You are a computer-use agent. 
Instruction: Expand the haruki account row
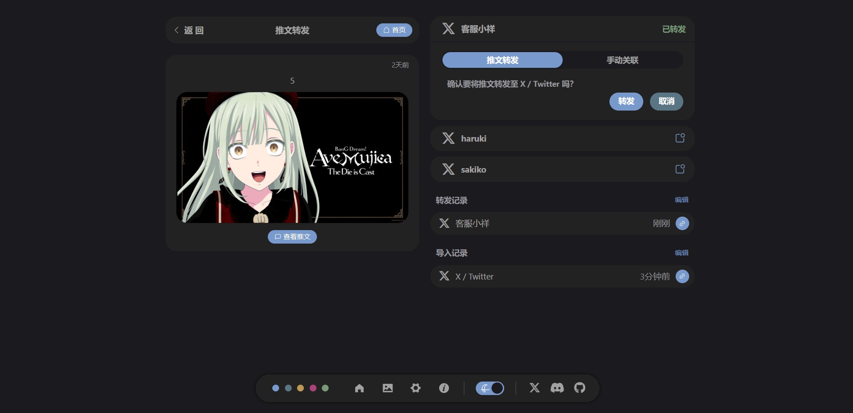[x=562, y=138]
